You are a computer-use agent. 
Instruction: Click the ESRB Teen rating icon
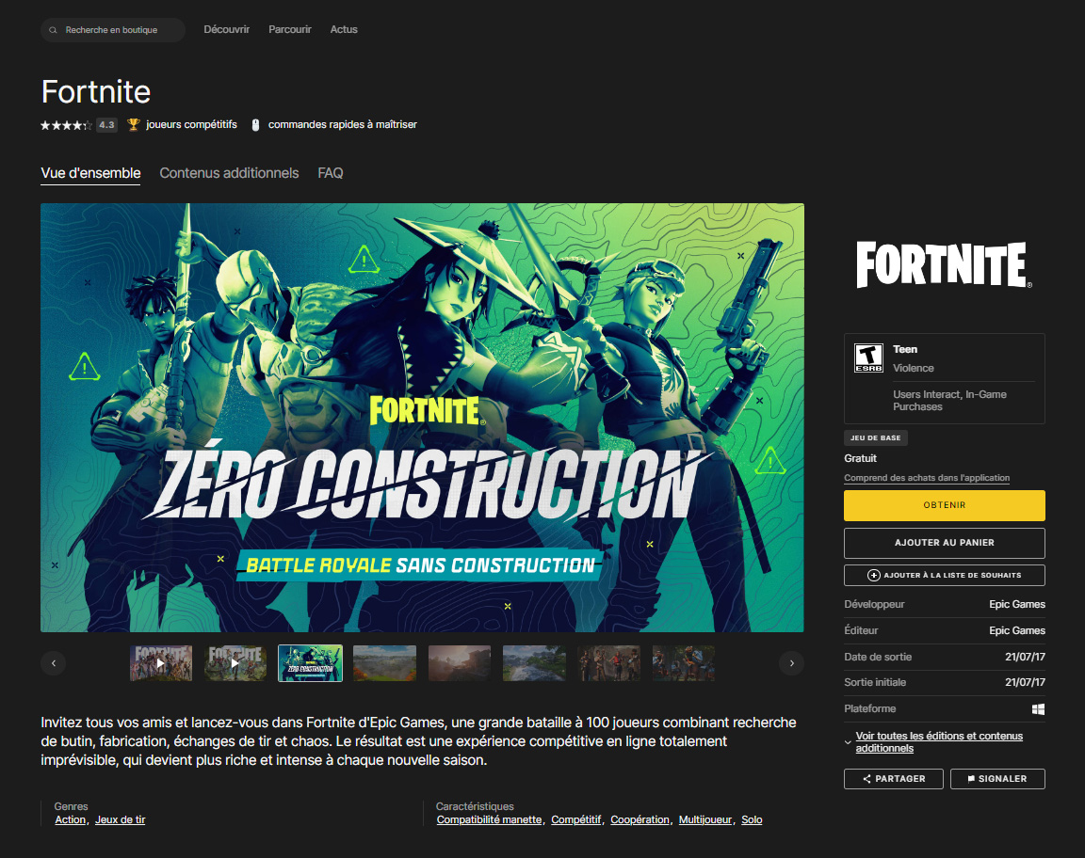[x=867, y=357]
